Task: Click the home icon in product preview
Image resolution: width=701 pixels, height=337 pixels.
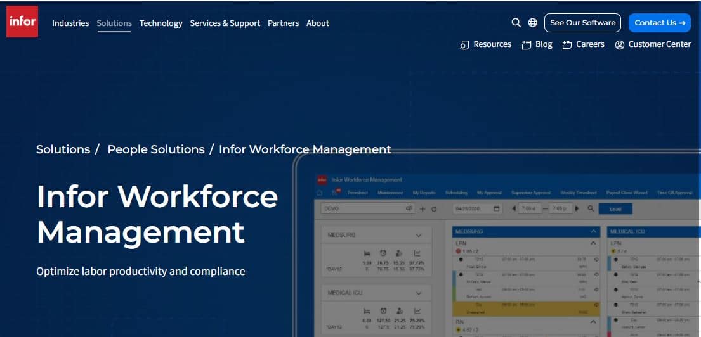Action: pos(319,193)
